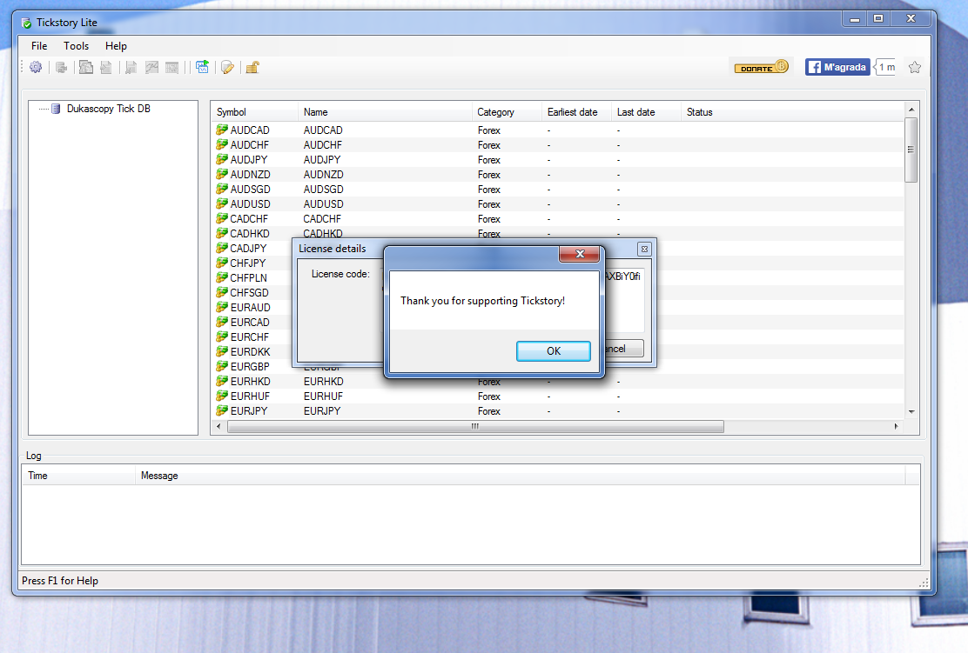Click the star icon in the toolbar

pos(915,67)
